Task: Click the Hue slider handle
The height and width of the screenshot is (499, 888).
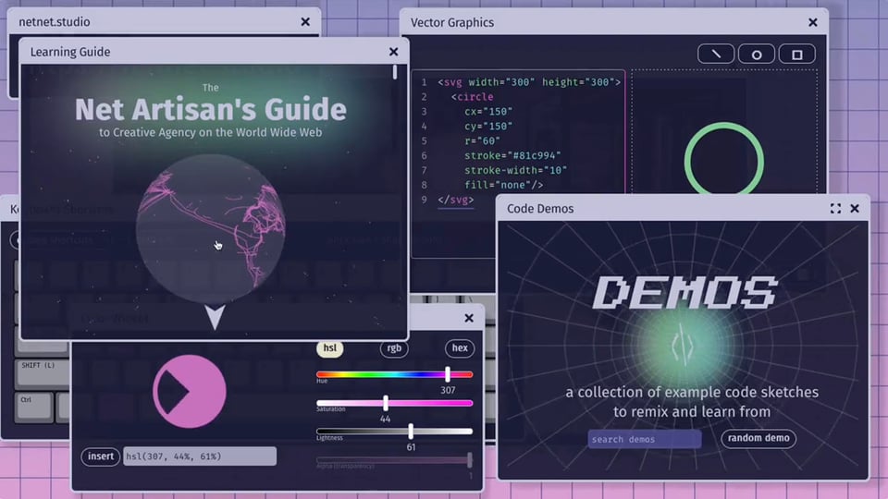Action: tap(448, 374)
